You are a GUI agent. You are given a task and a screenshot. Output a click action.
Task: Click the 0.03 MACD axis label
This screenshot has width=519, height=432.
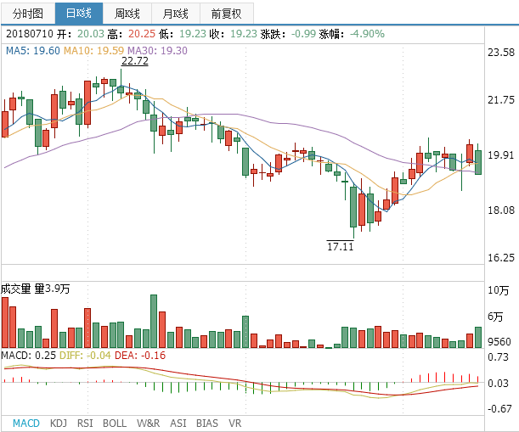(498, 384)
